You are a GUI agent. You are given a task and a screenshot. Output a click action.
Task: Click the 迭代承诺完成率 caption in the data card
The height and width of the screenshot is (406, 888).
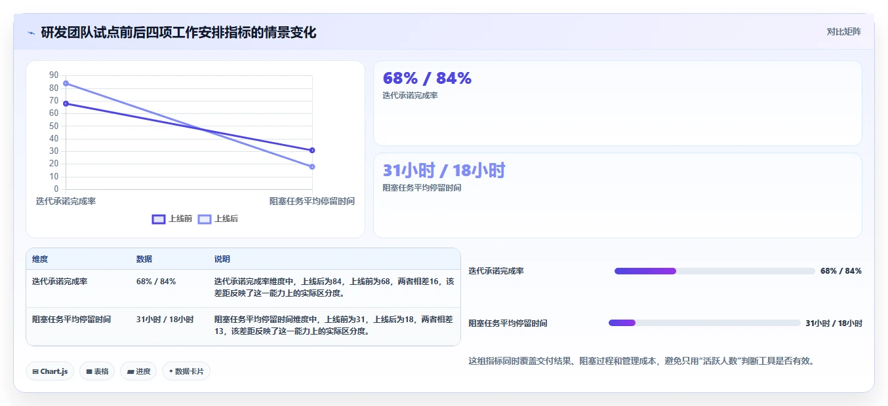point(410,96)
